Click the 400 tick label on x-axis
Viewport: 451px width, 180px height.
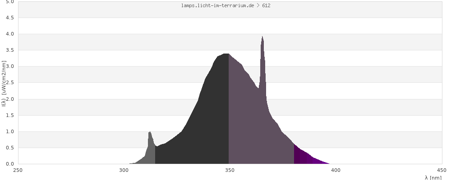click(x=336, y=170)
